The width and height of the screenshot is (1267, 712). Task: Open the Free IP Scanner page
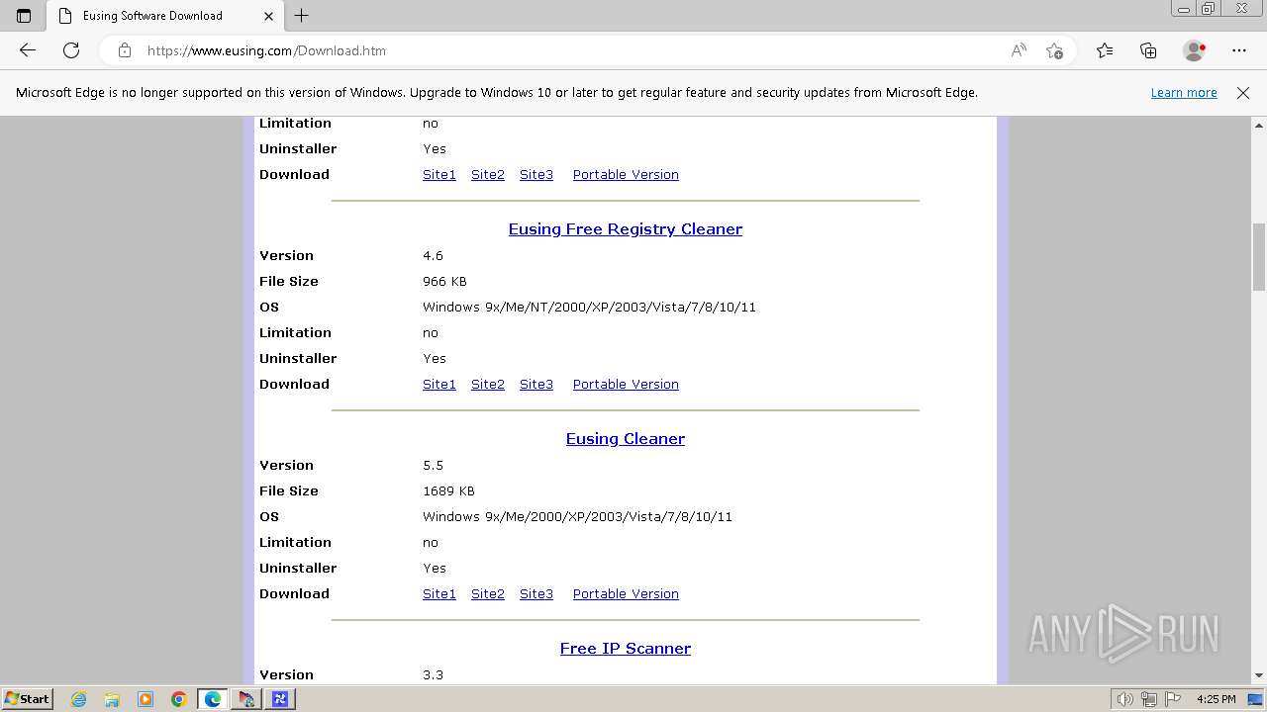point(626,648)
